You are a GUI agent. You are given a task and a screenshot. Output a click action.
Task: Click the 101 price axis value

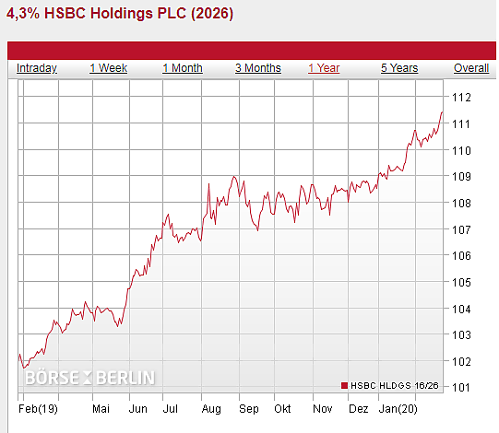coord(461,388)
